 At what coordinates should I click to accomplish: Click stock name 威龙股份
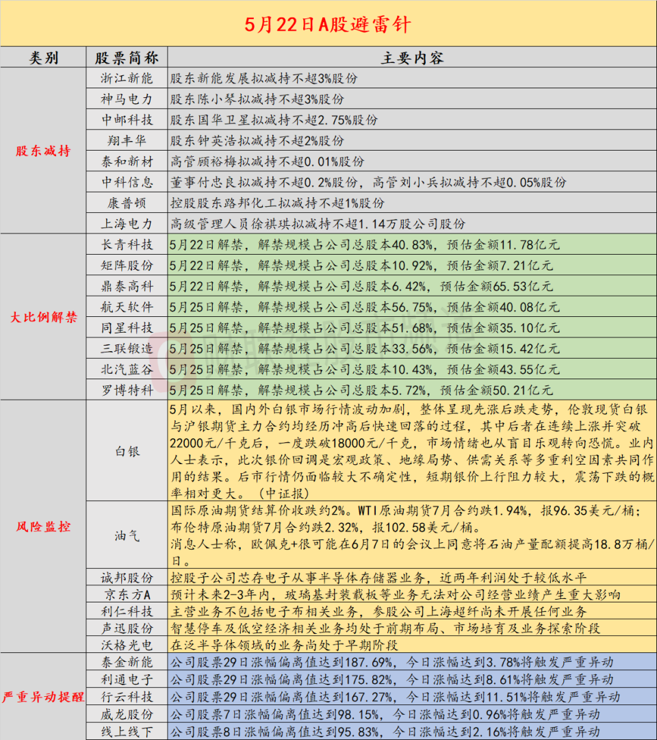pos(127,714)
